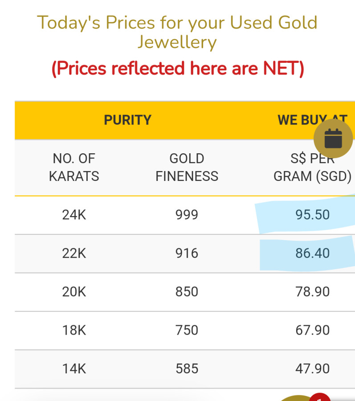
Task: Click the 78.90 price for 20K
Action: pyautogui.click(x=312, y=292)
